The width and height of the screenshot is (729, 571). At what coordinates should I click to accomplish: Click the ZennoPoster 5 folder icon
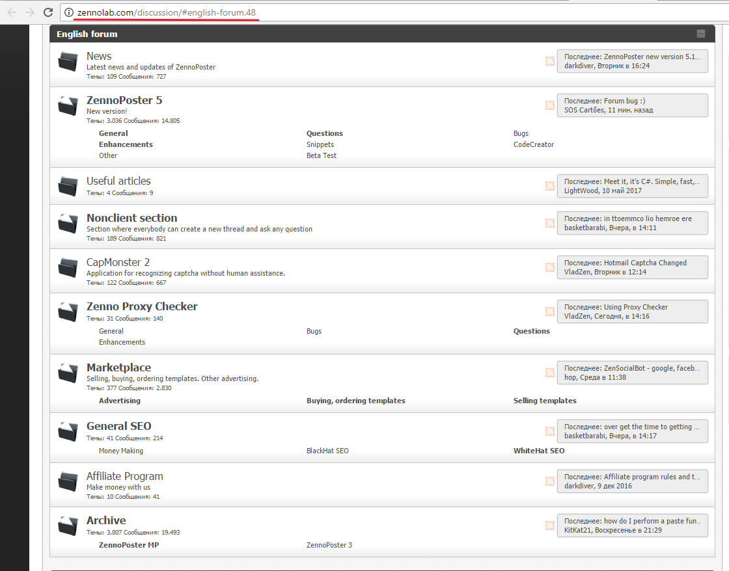68,106
